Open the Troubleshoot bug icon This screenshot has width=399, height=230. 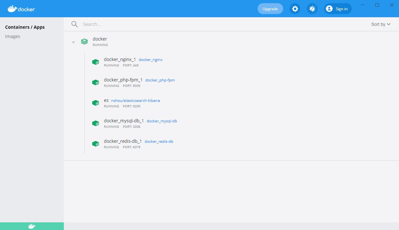tap(312, 9)
